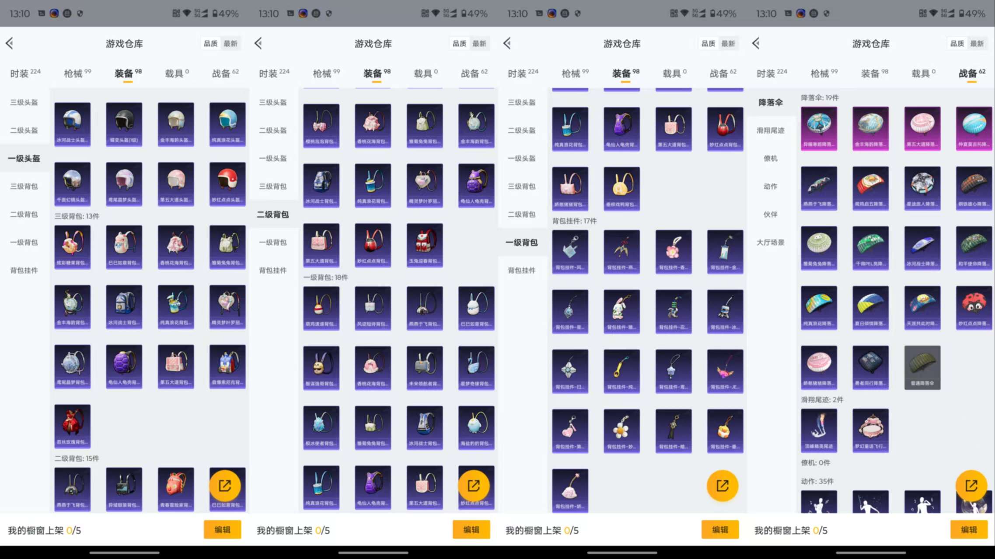Open the 滑翔尾迹 glider trail category
995x559 pixels.
771,130
